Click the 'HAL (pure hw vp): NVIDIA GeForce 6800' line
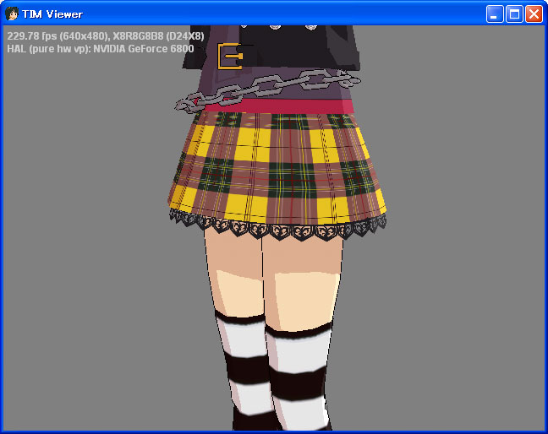548x434 pixels. click(101, 49)
